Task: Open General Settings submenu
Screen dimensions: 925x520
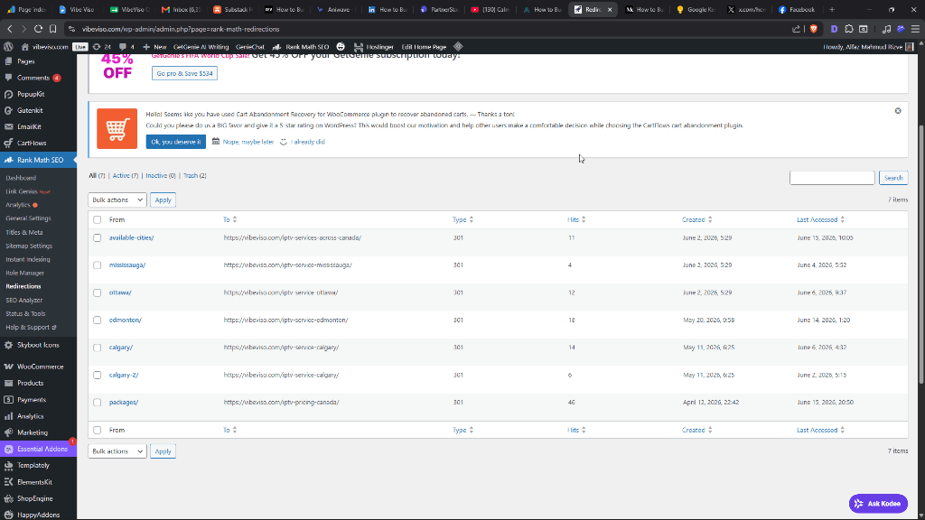Action: [x=28, y=218]
